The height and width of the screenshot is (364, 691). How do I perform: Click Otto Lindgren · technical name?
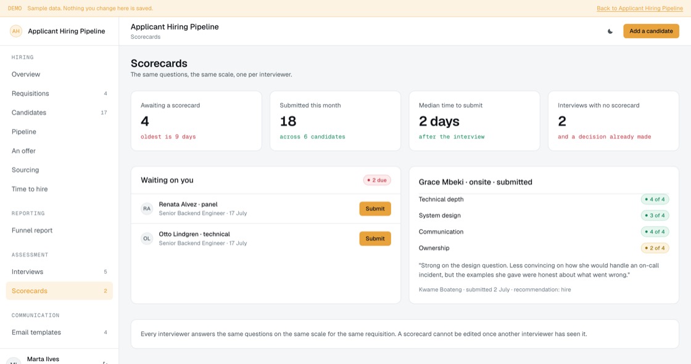click(194, 234)
